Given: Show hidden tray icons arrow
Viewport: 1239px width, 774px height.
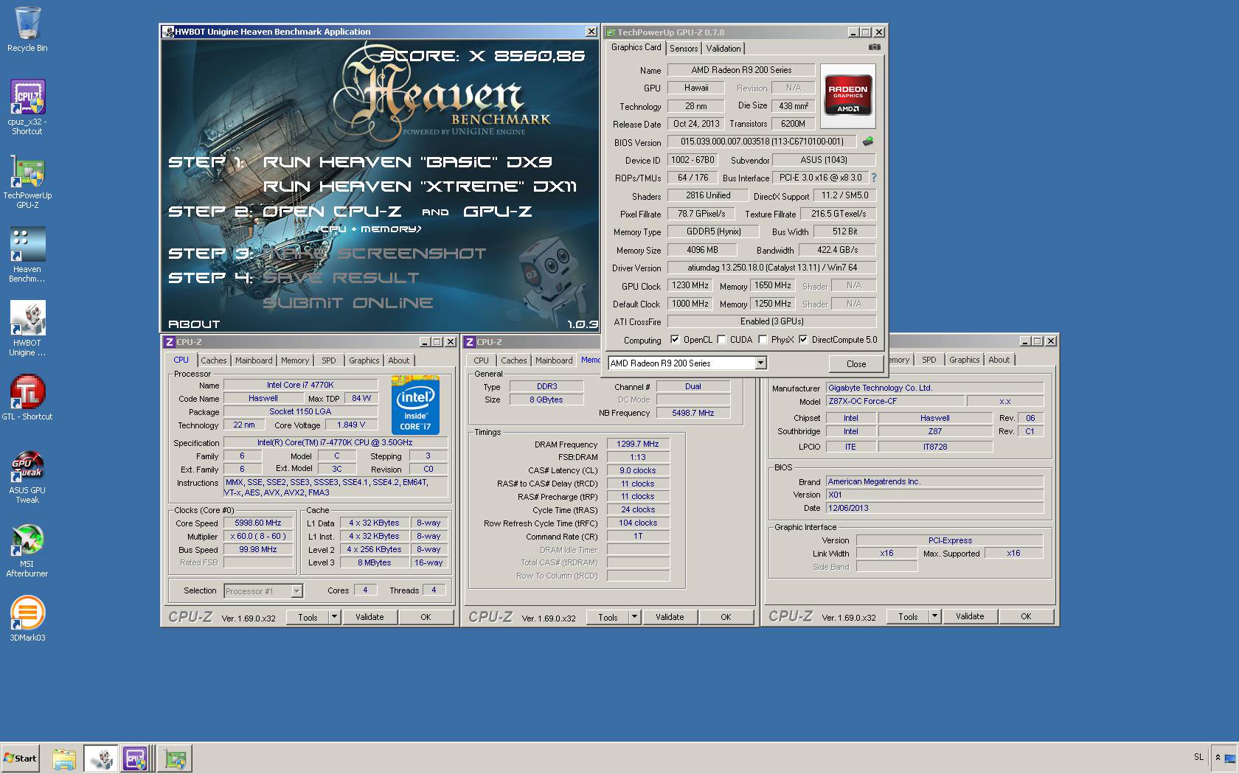Looking at the screenshot, I should coord(1218,757).
